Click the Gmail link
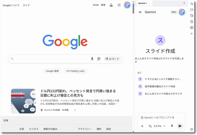 (x=95, y=5)
